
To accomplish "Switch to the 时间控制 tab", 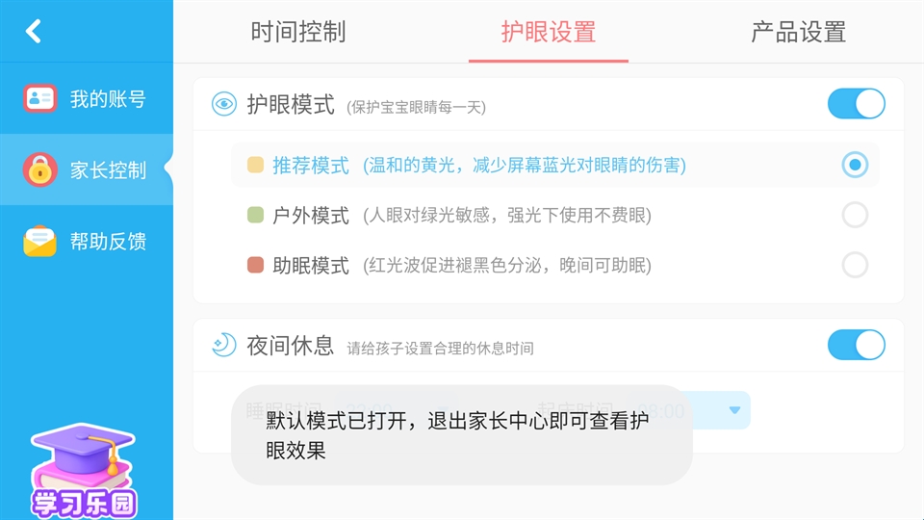I will click(298, 32).
